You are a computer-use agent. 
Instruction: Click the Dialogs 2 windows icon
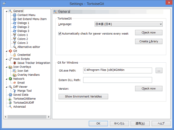(14, 27)
